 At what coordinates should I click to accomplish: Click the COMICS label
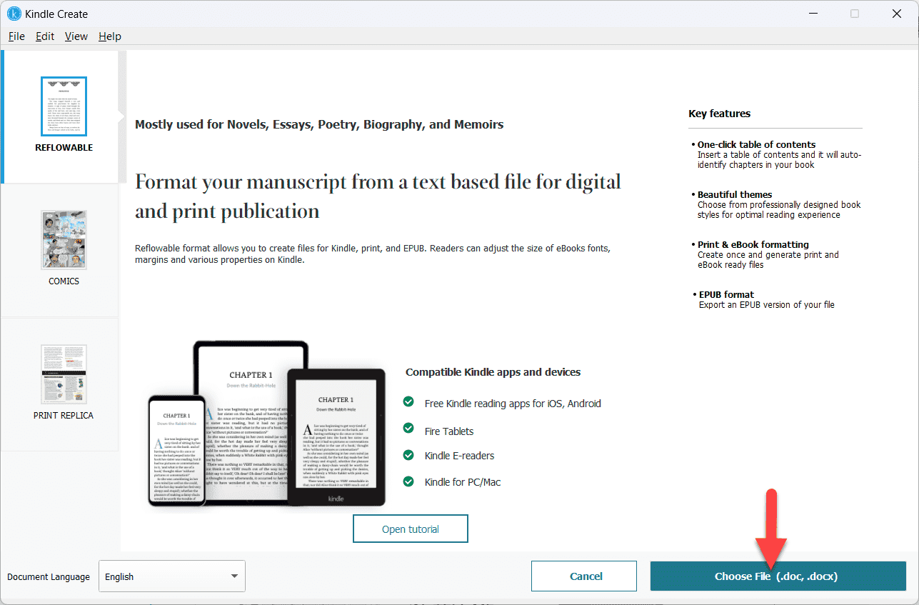tap(64, 281)
